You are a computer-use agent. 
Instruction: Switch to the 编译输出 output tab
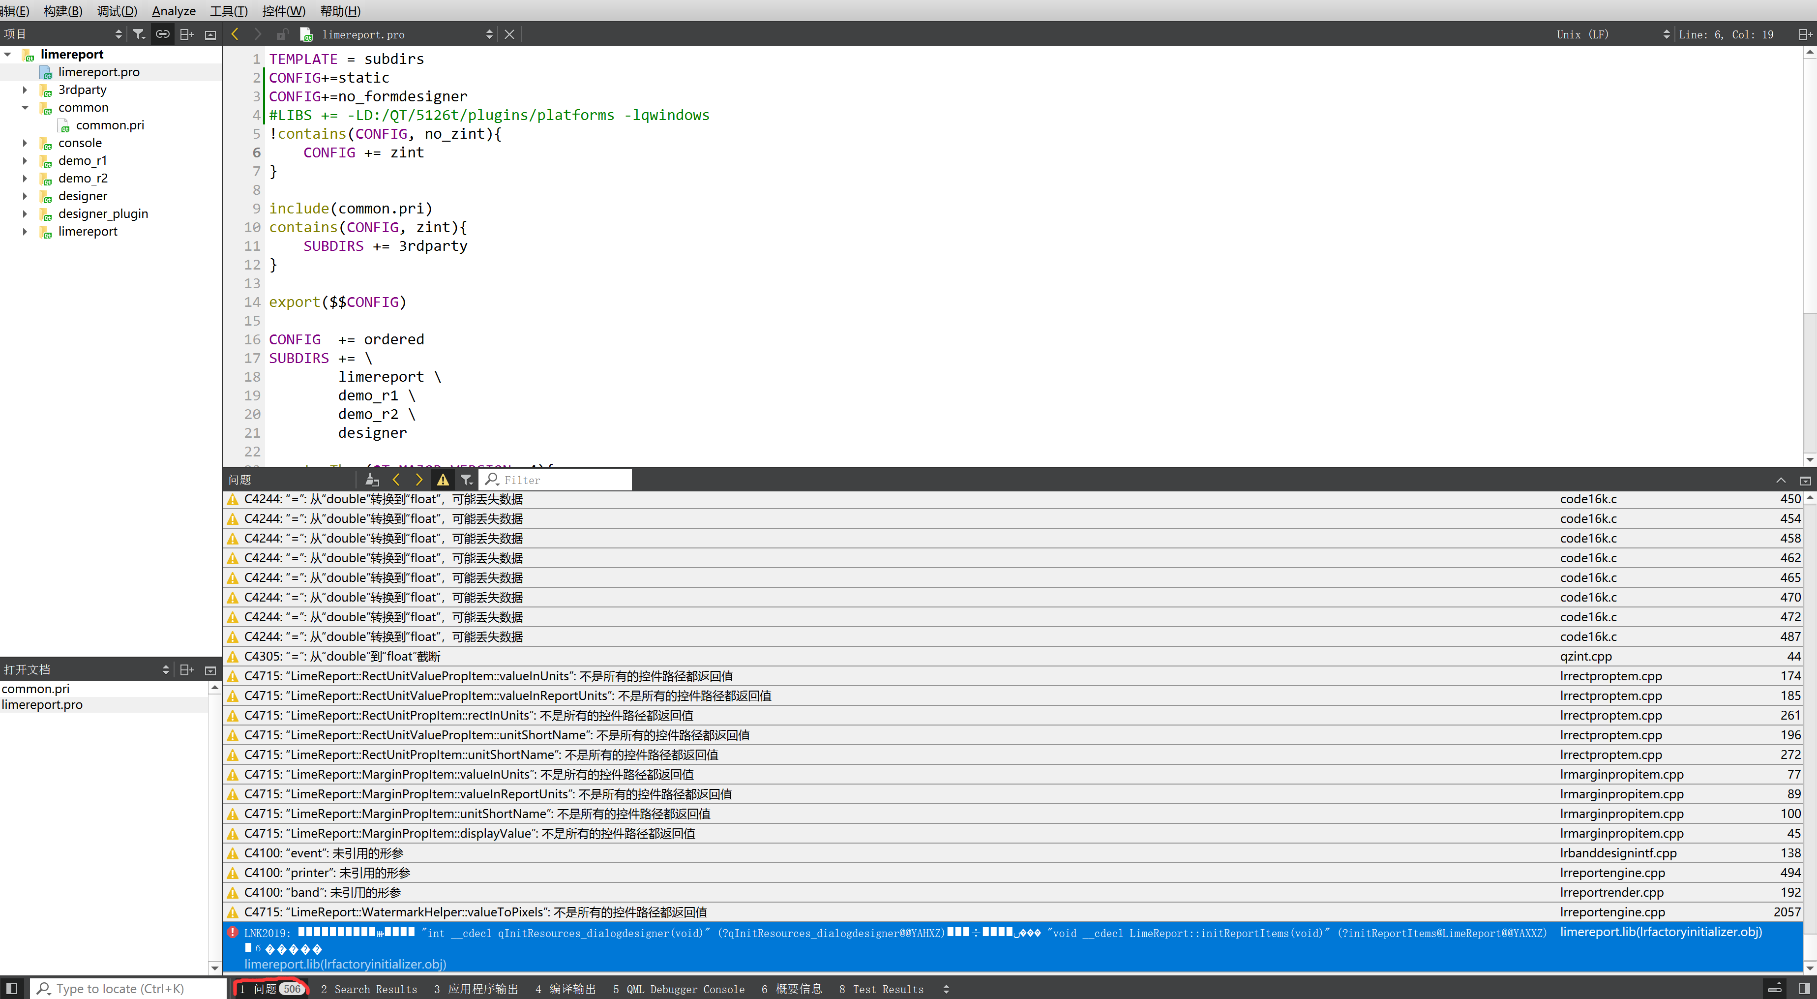tap(566, 988)
